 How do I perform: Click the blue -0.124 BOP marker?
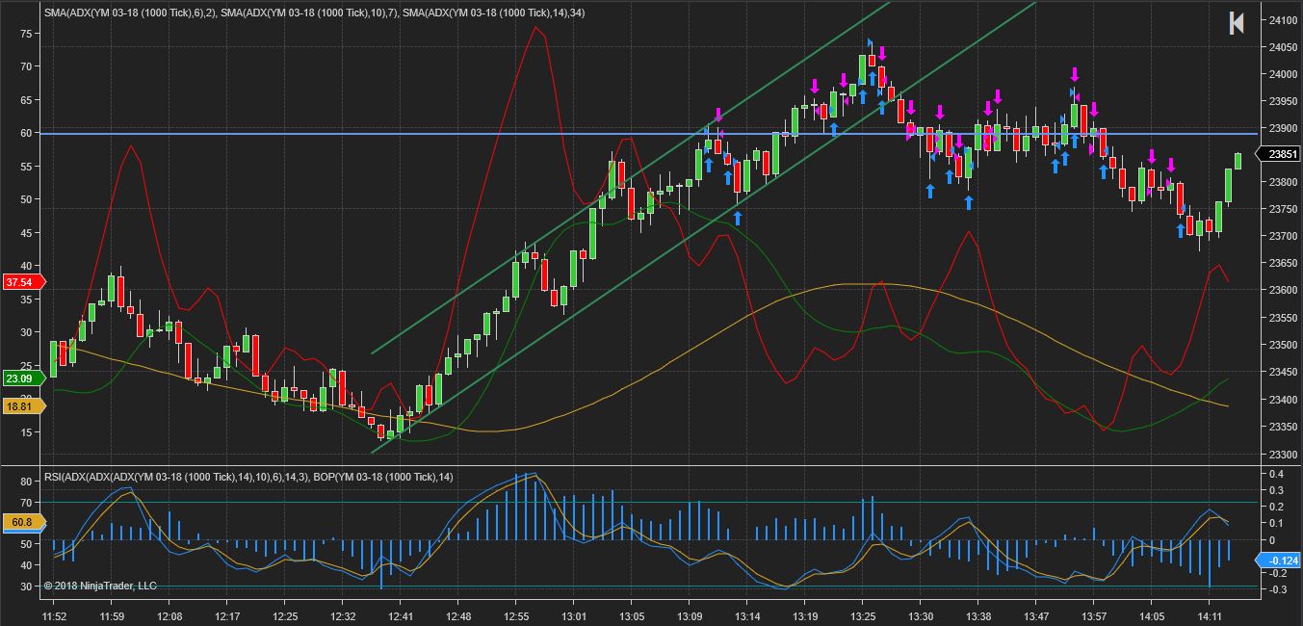[x=1280, y=561]
